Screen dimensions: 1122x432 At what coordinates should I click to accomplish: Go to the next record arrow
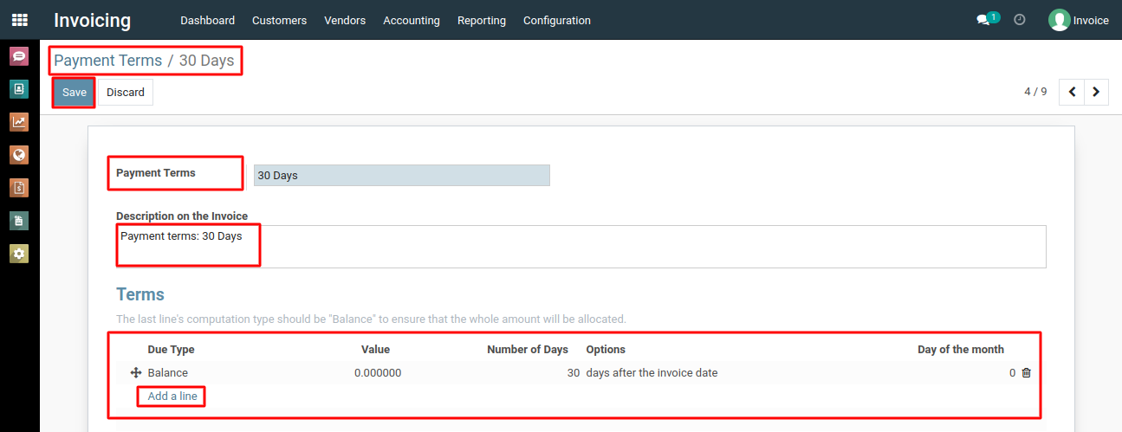[1097, 92]
